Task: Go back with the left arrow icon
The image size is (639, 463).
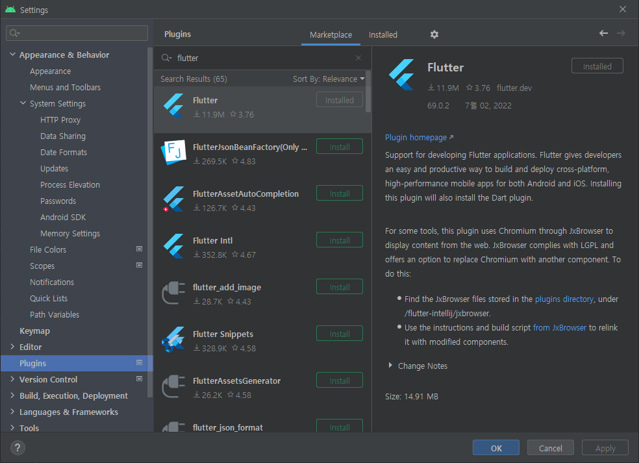Action: click(x=603, y=33)
